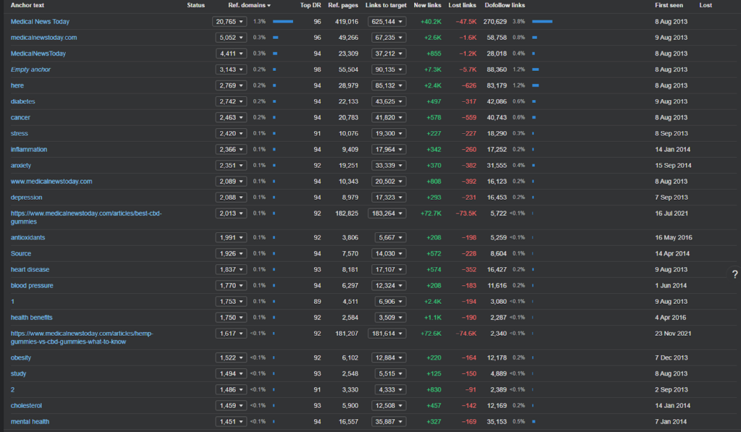Open the 20,765 ref domains dropdown
Screen dimensions: 741x432
tap(229, 21)
